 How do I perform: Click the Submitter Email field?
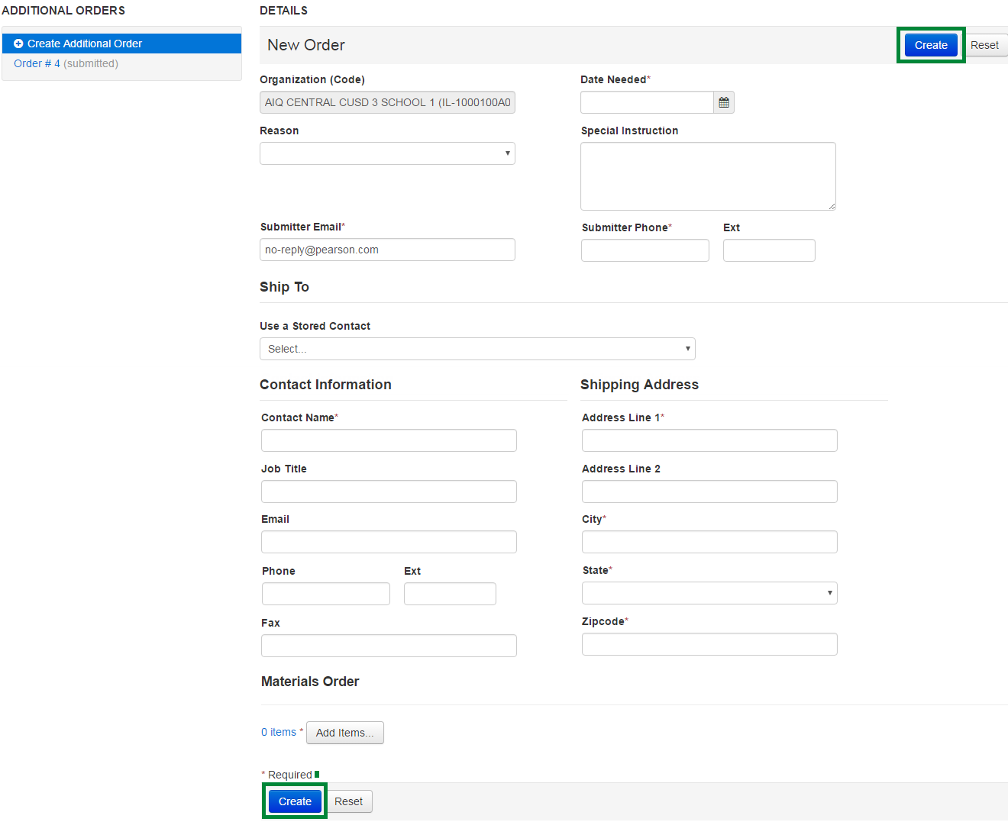coord(387,250)
